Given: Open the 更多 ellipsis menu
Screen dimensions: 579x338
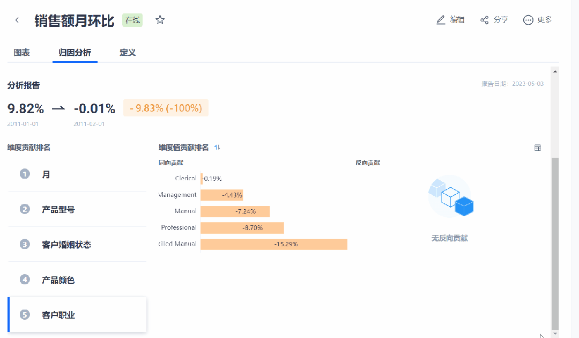Looking at the screenshot, I should pos(528,20).
